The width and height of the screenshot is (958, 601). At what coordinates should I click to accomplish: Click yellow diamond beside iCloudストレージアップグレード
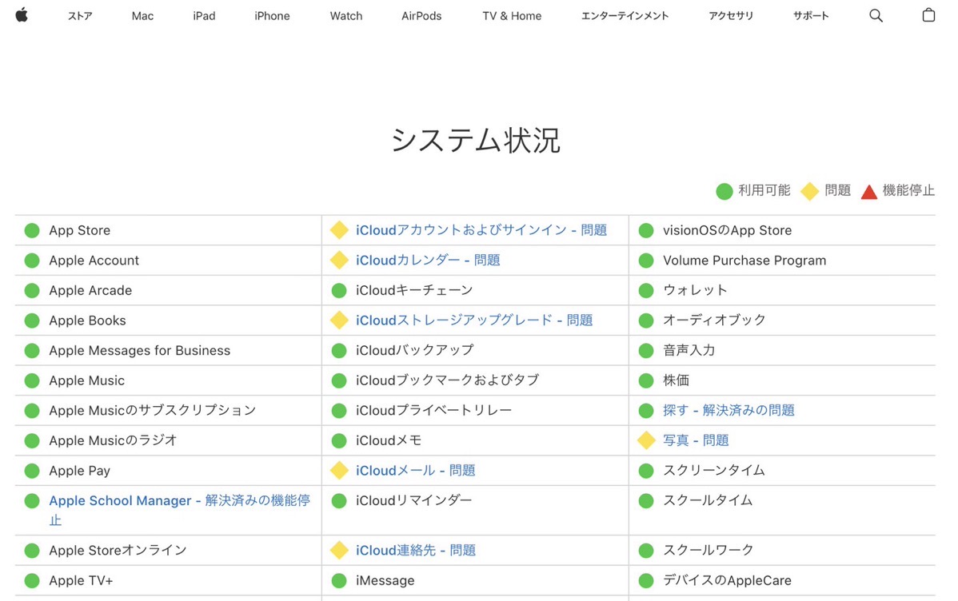coord(339,320)
